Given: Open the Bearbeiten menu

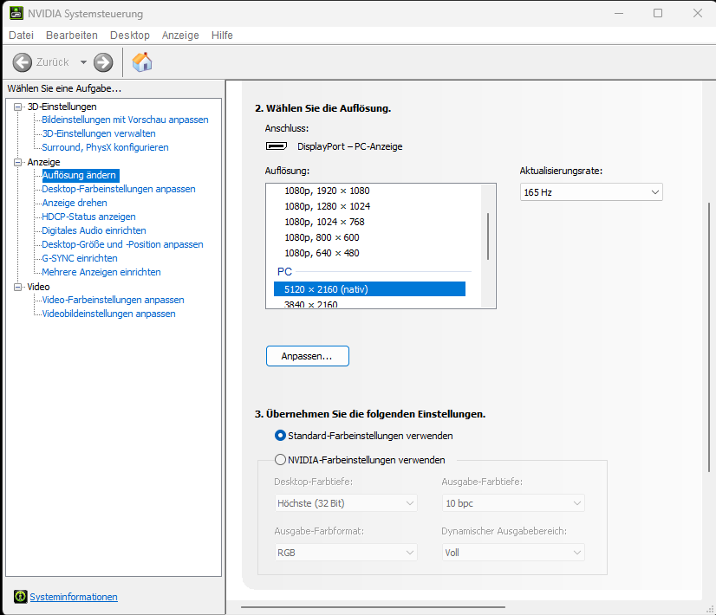Looking at the screenshot, I should [72, 36].
